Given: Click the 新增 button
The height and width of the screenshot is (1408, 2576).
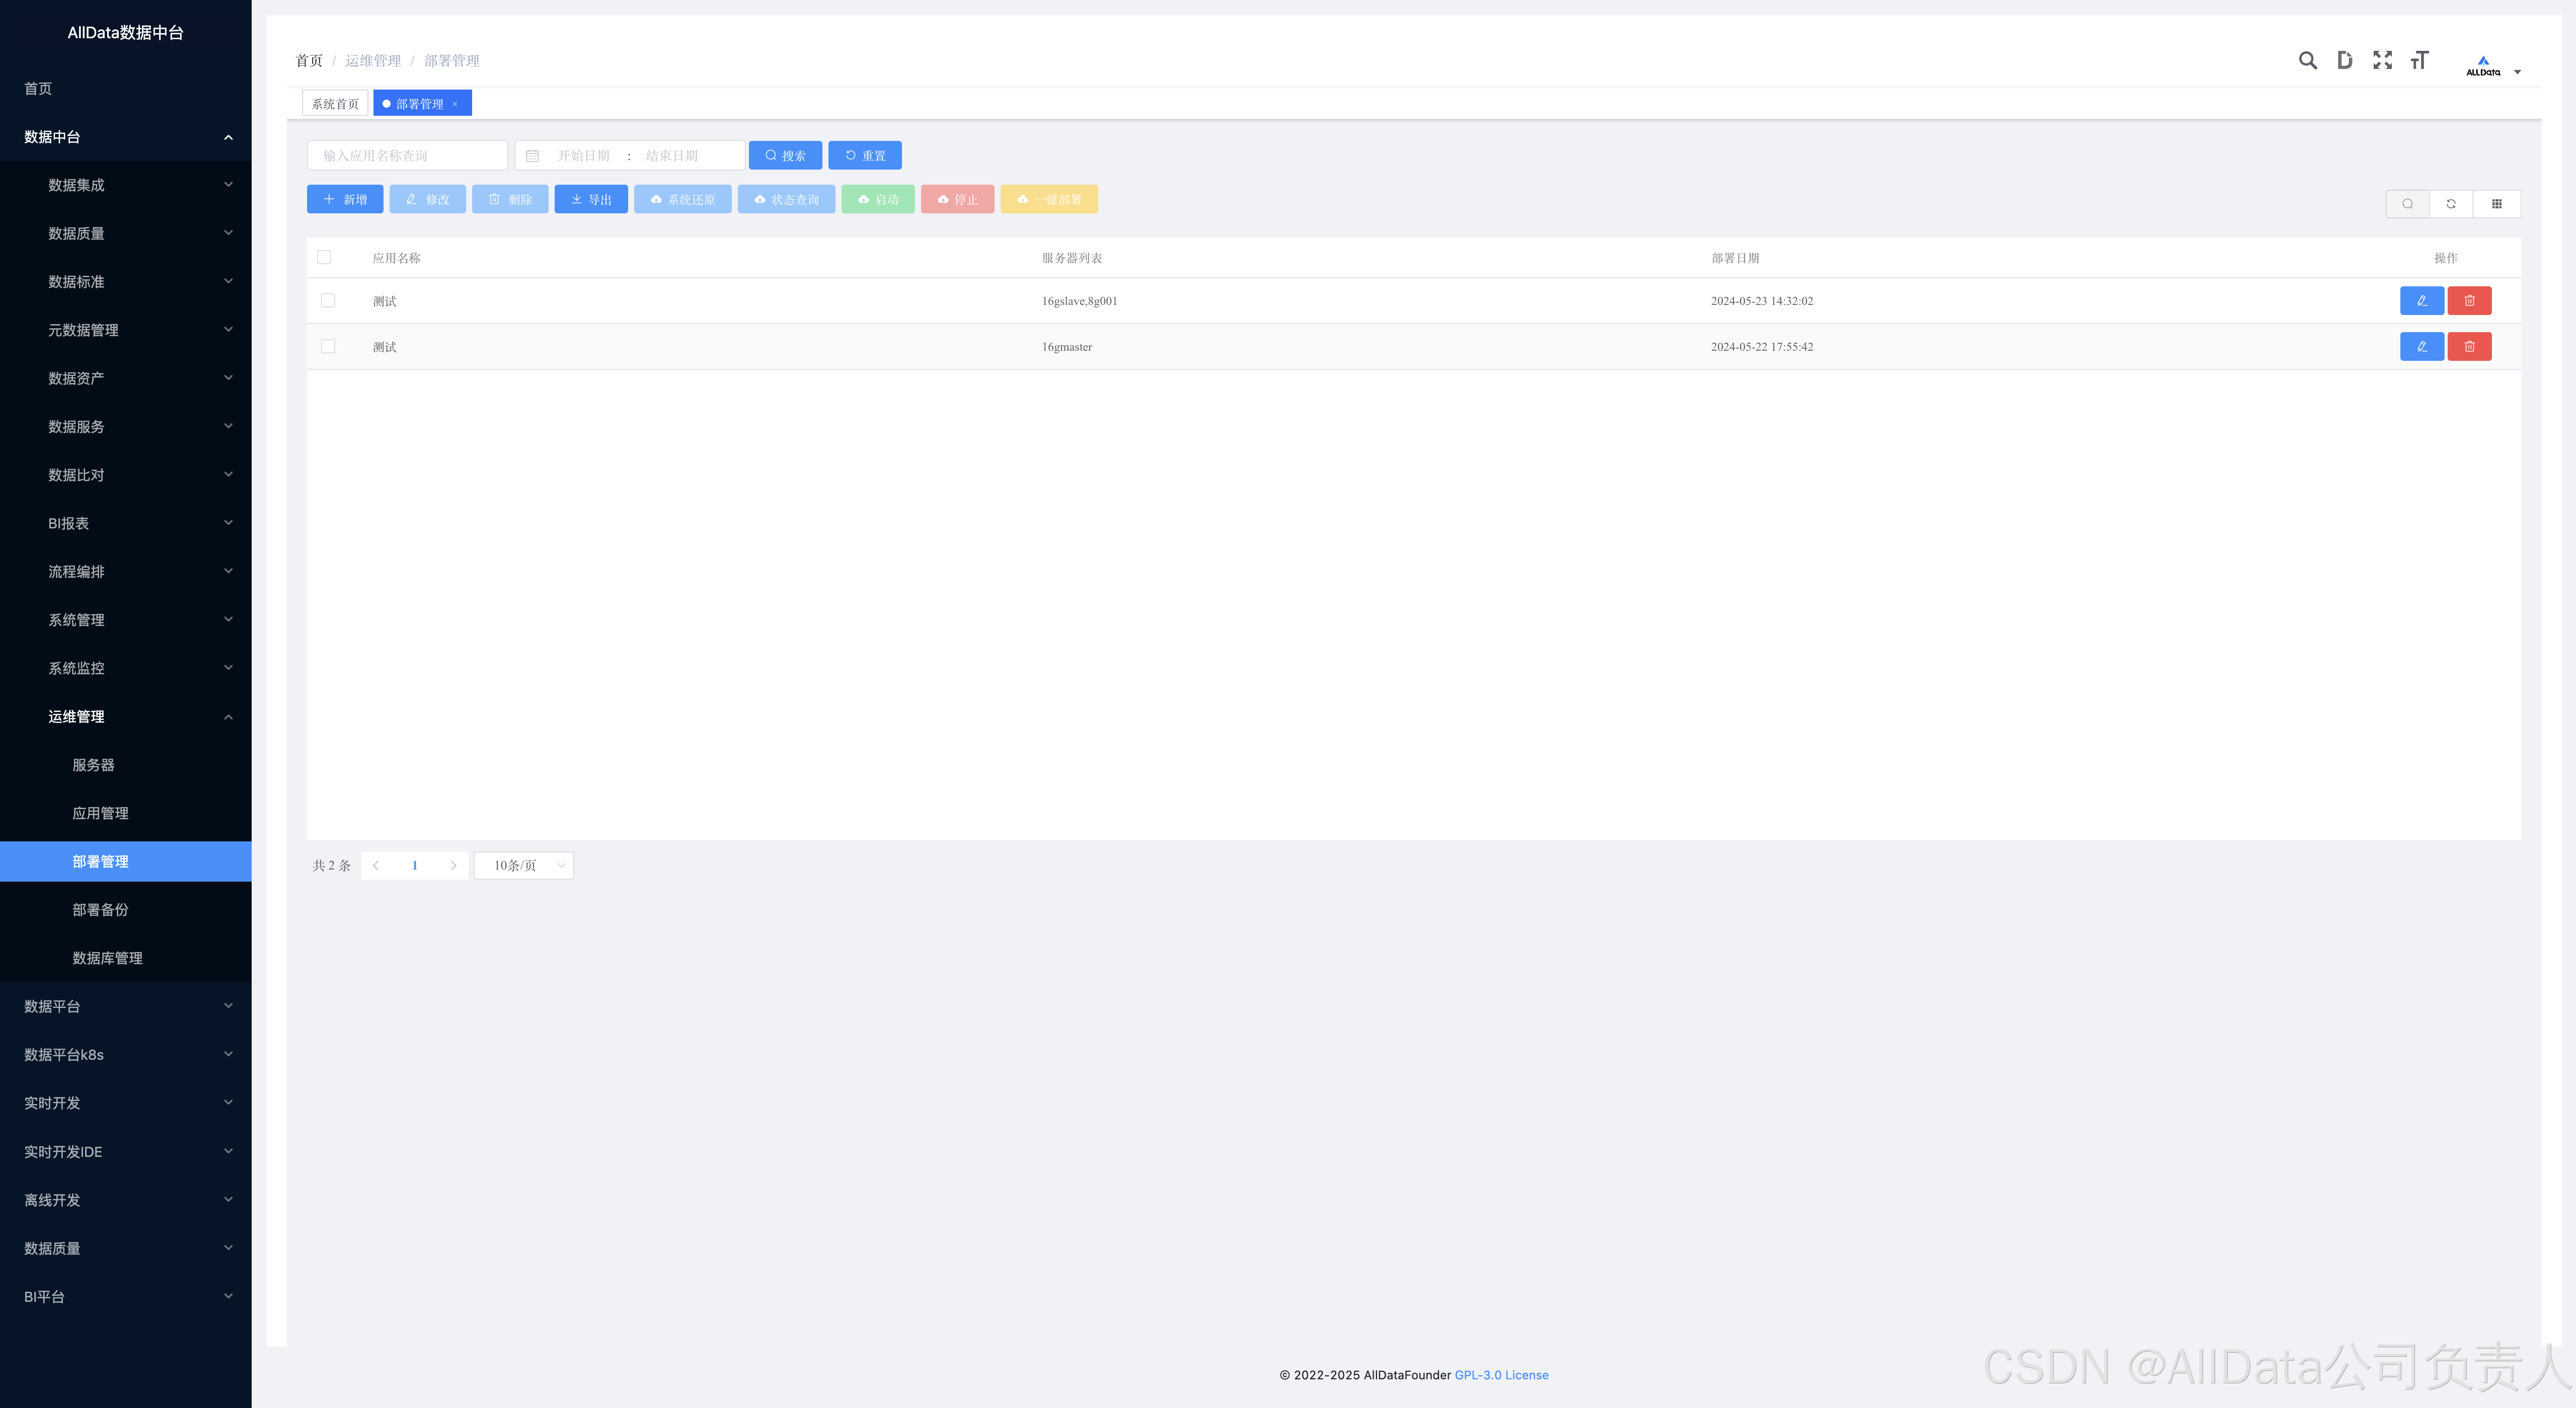Looking at the screenshot, I should pyautogui.click(x=345, y=200).
